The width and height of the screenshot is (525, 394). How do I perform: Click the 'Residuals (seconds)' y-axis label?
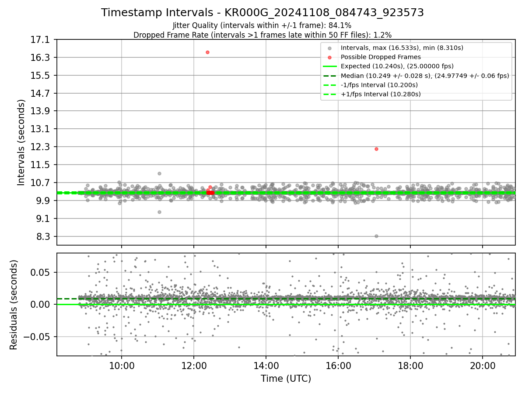point(14,305)
